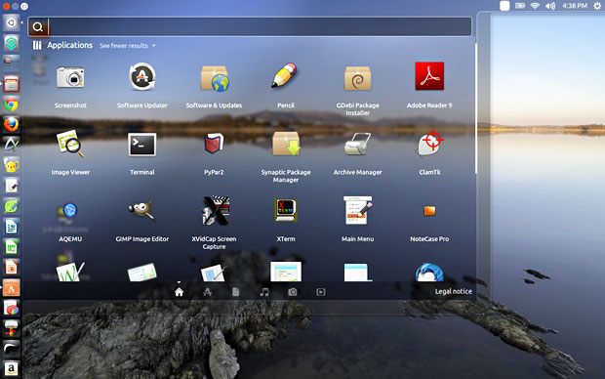Open the battery indicator
Image resolution: width=605 pixels, height=379 pixels.
point(520,6)
